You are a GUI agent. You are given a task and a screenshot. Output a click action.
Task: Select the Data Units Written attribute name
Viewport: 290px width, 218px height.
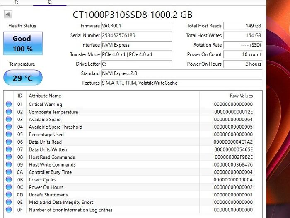[x=48, y=149]
